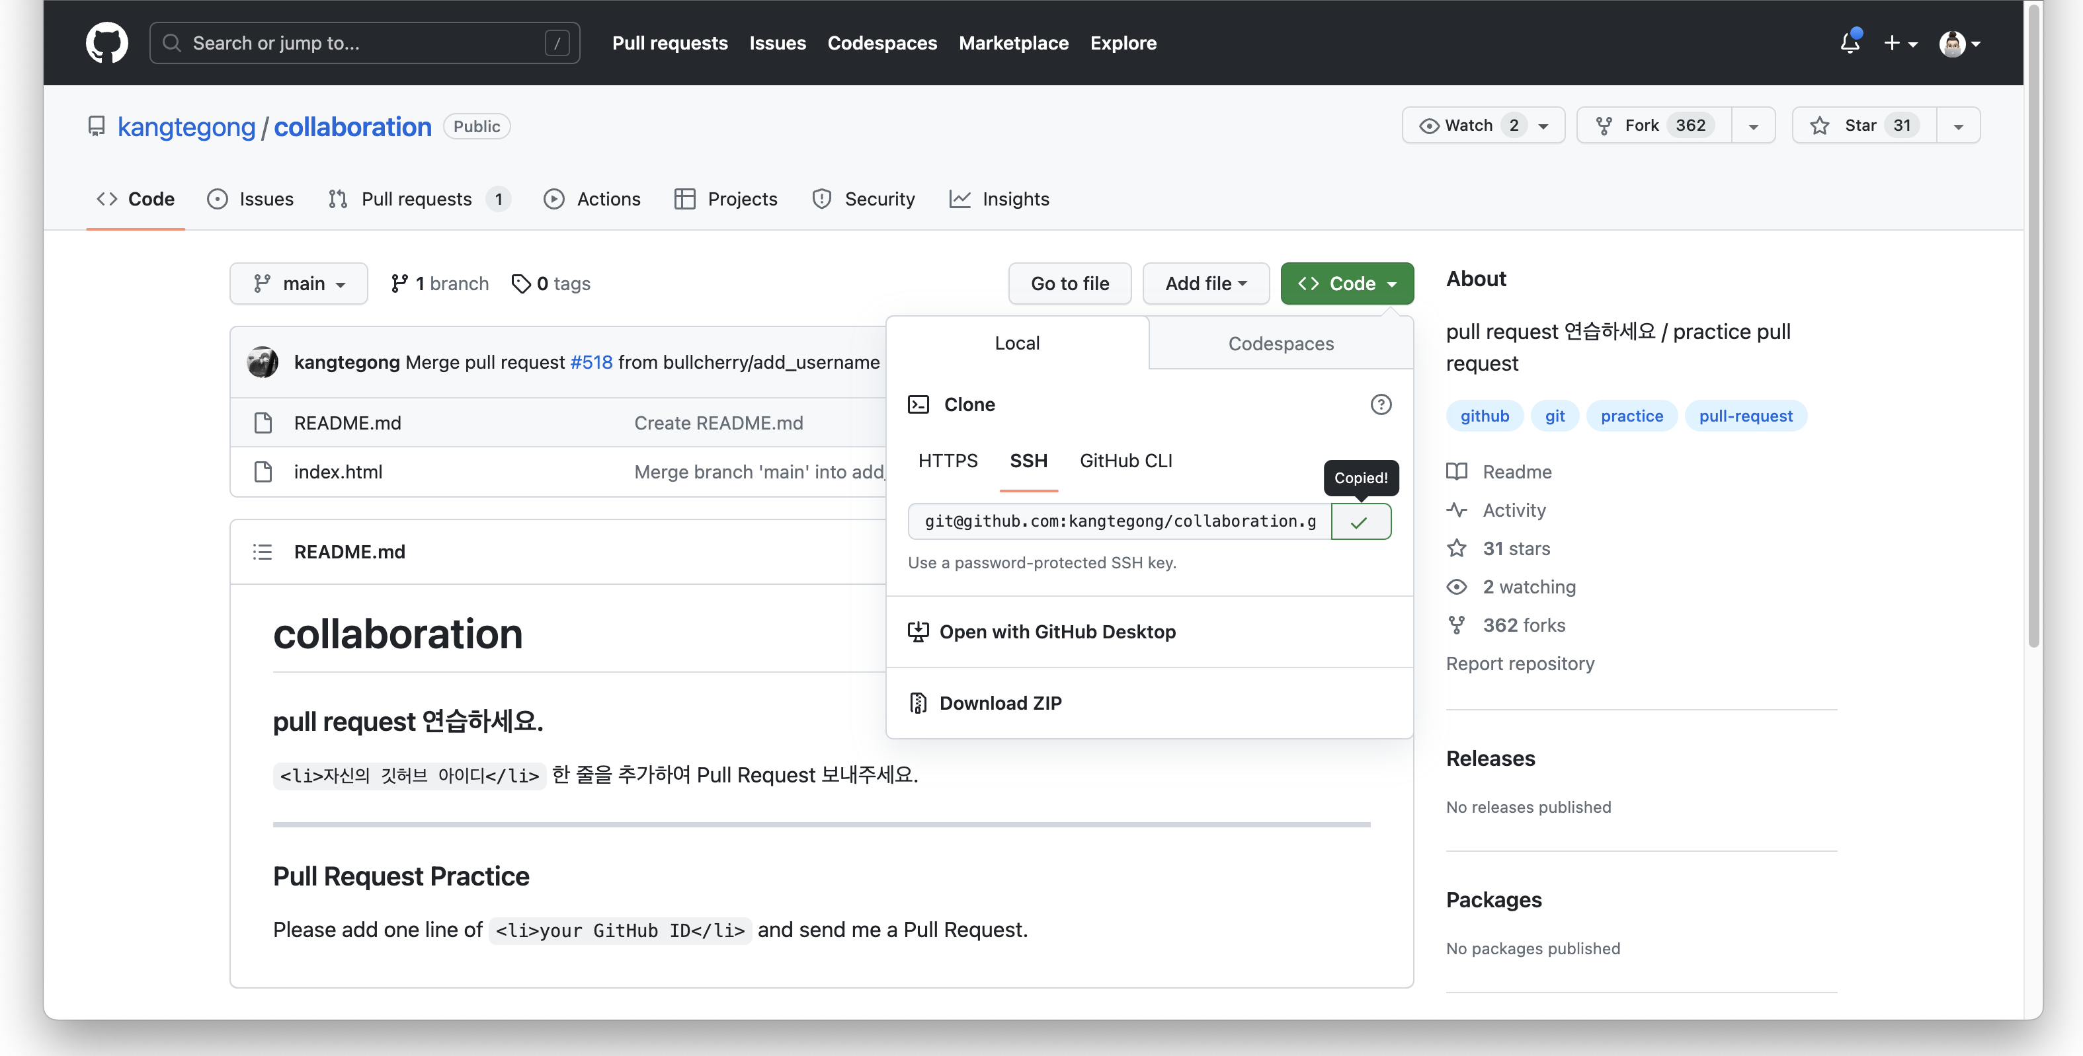
Task: Open the notifications bell
Action: point(1850,42)
